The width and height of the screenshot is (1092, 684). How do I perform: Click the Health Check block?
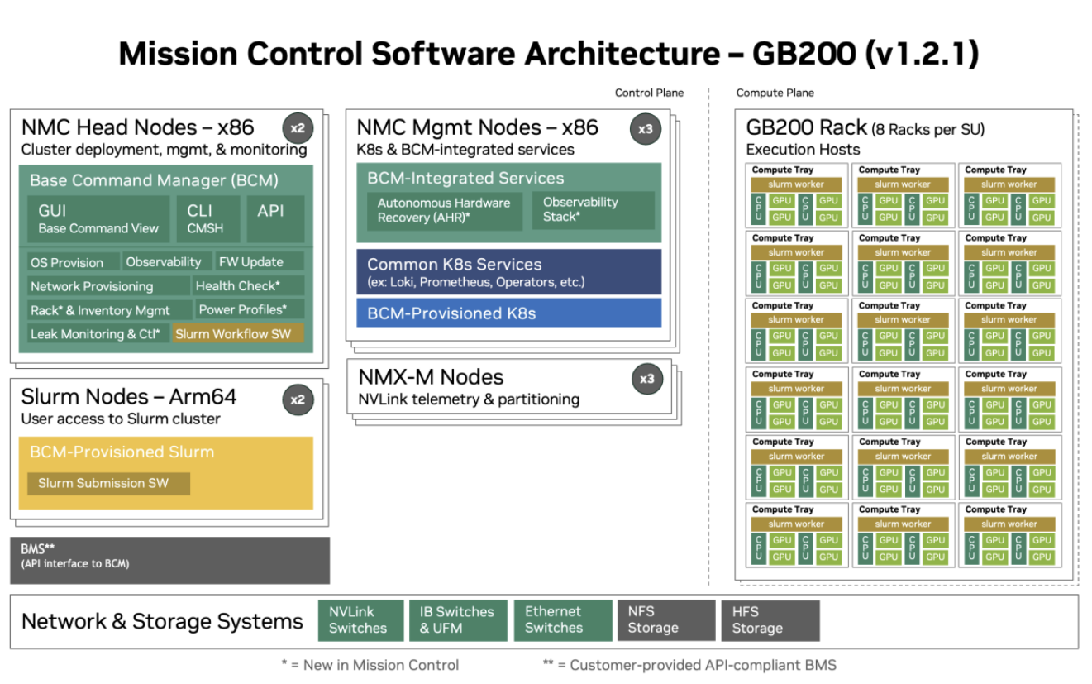pyautogui.click(x=247, y=286)
